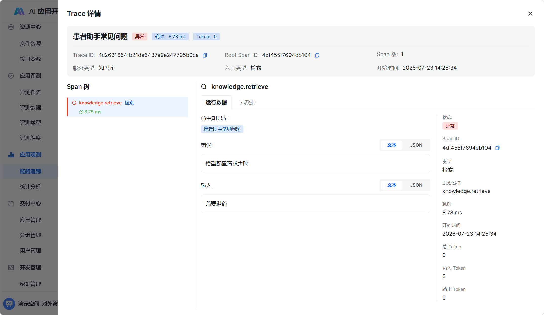This screenshot has height=315, width=544.
Task: Open 统计分析 in the sidebar
Action: (x=30, y=187)
